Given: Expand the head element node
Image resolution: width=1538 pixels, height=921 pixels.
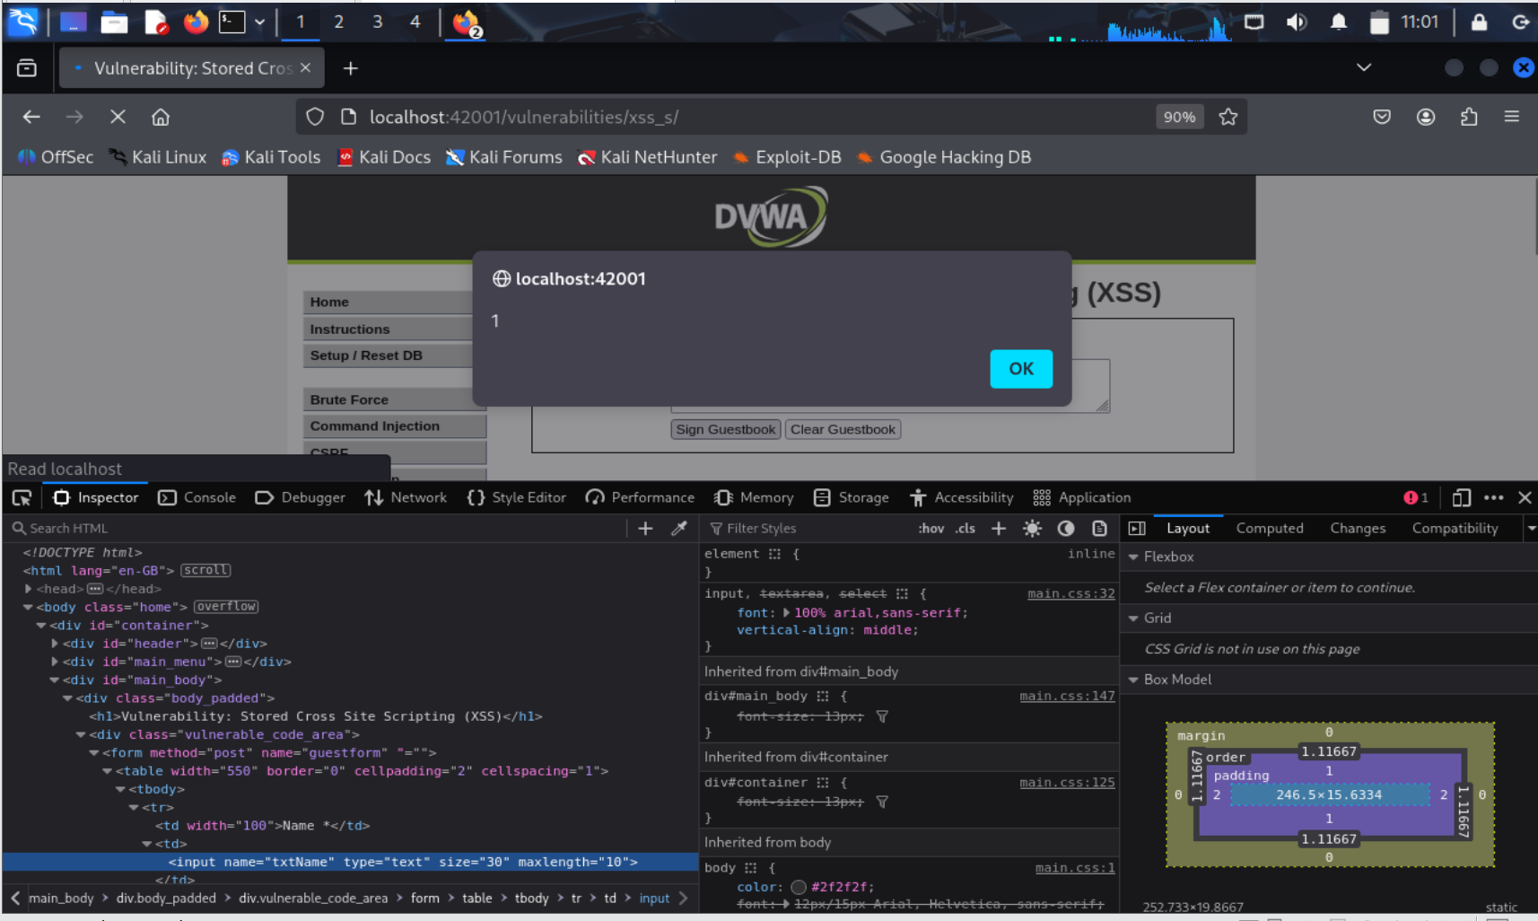Looking at the screenshot, I should [29, 589].
